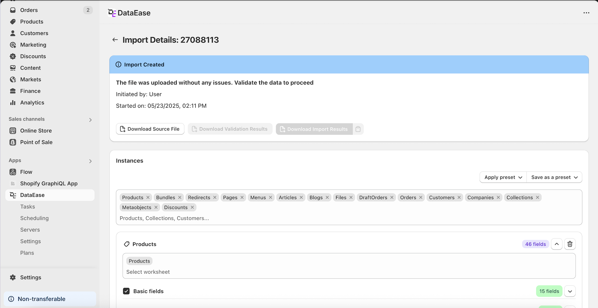This screenshot has width=598, height=308.
Task: Remove the Files tag
Action: [351, 197]
